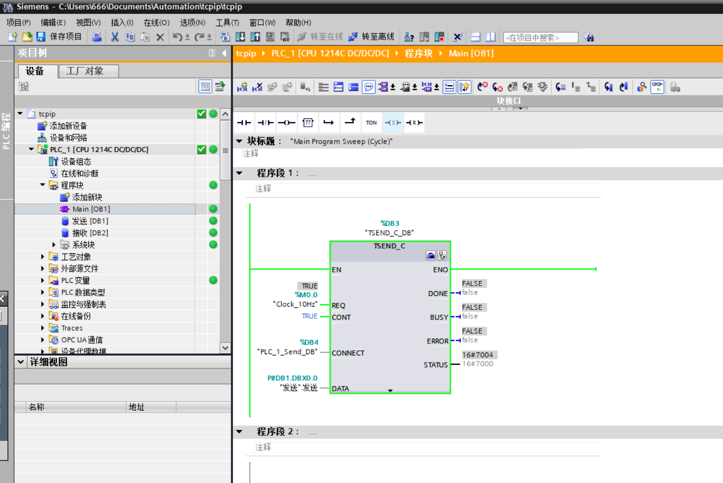Click the cross-reference X icon
723x483 pixels.
click(x=457, y=37)
